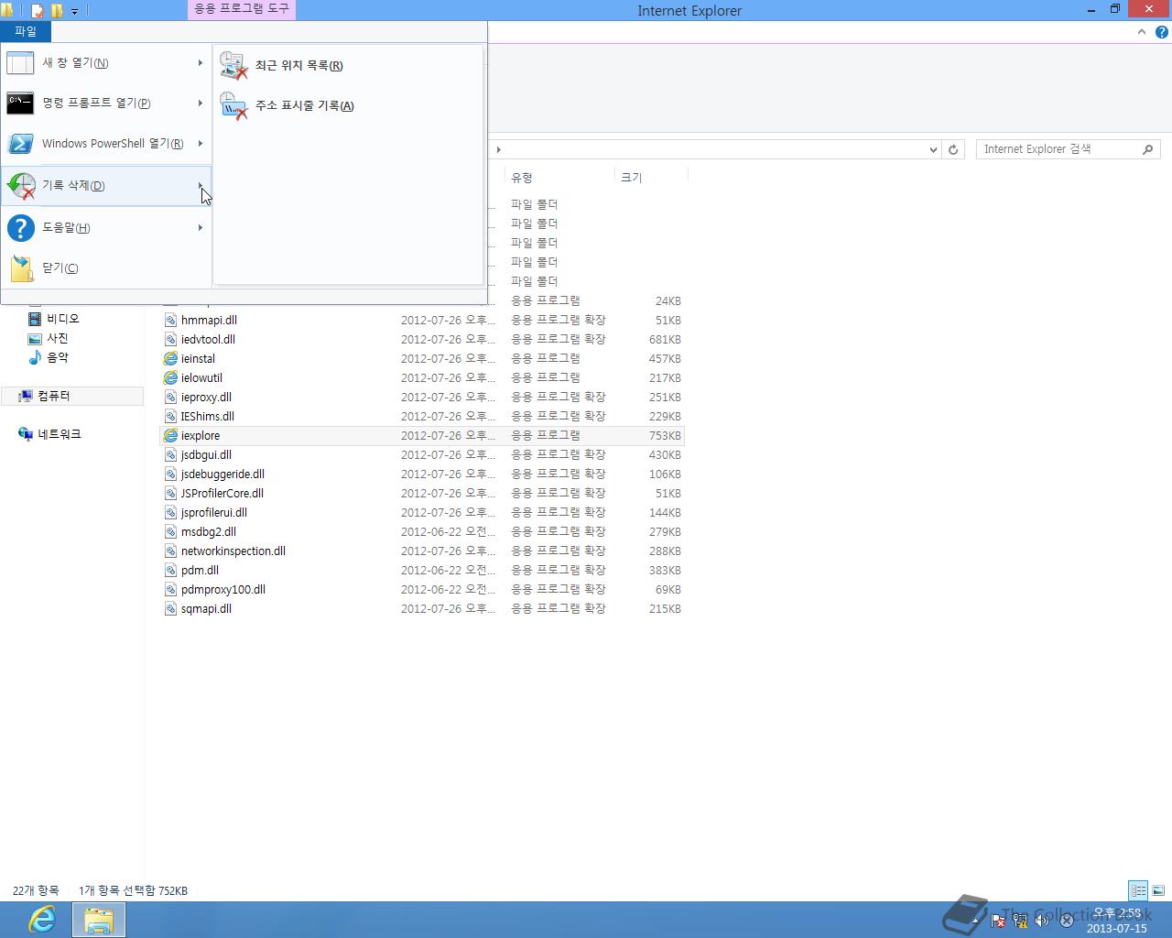Image resolution: width=1172 pixels, height=938 pixels.
Task: Click the 최근 위치 목록 icon in the submenu
Action: pos(234,66)
